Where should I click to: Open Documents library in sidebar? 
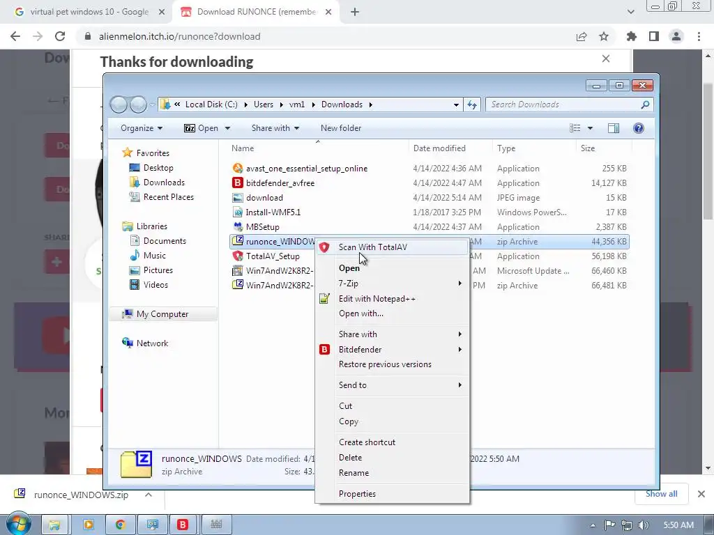click(x=165, y=240)
